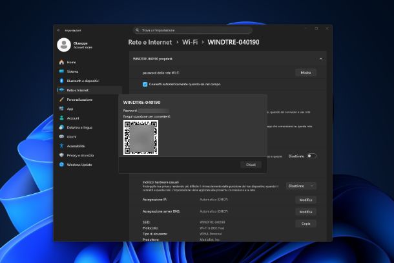
Task: Open Indirizzi hardware casuali dropdown
Action: point(301,186)
